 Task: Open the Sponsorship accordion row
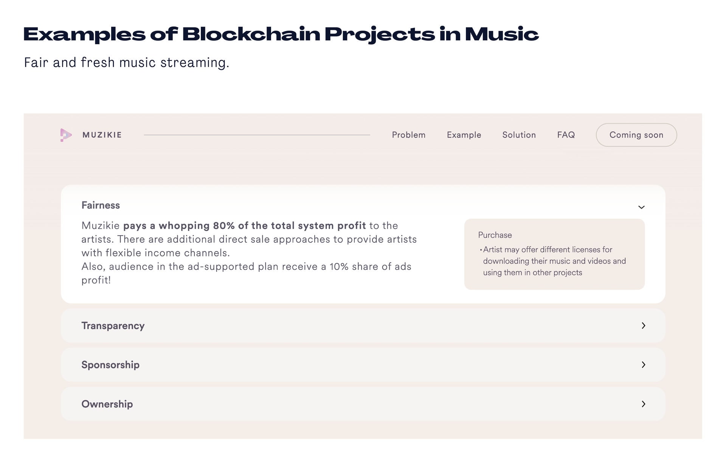click(363, 365)
